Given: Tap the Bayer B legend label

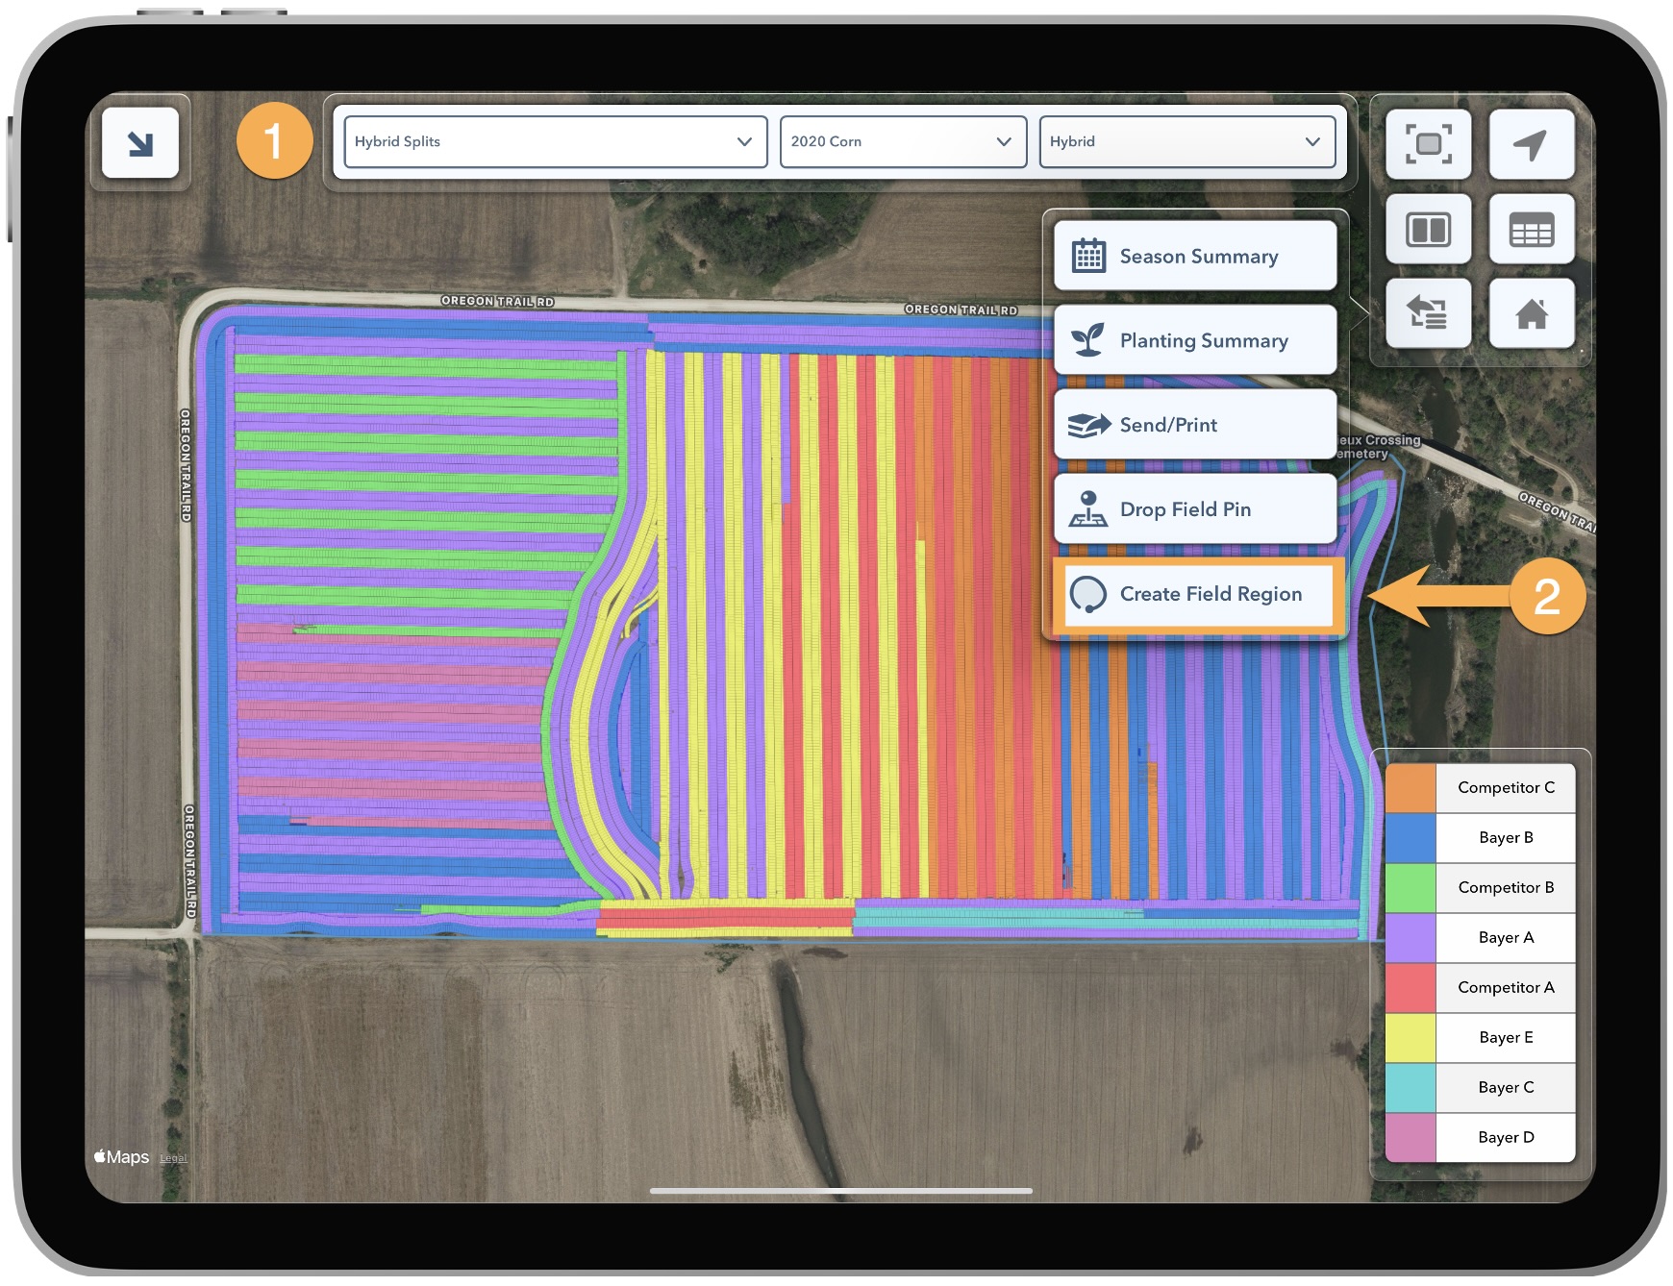Looking at the screenshot, I should (1506, 838).
